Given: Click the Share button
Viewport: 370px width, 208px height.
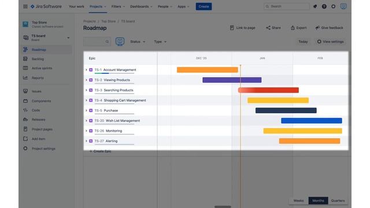Looking at the screenshot, I should (273, 28).
